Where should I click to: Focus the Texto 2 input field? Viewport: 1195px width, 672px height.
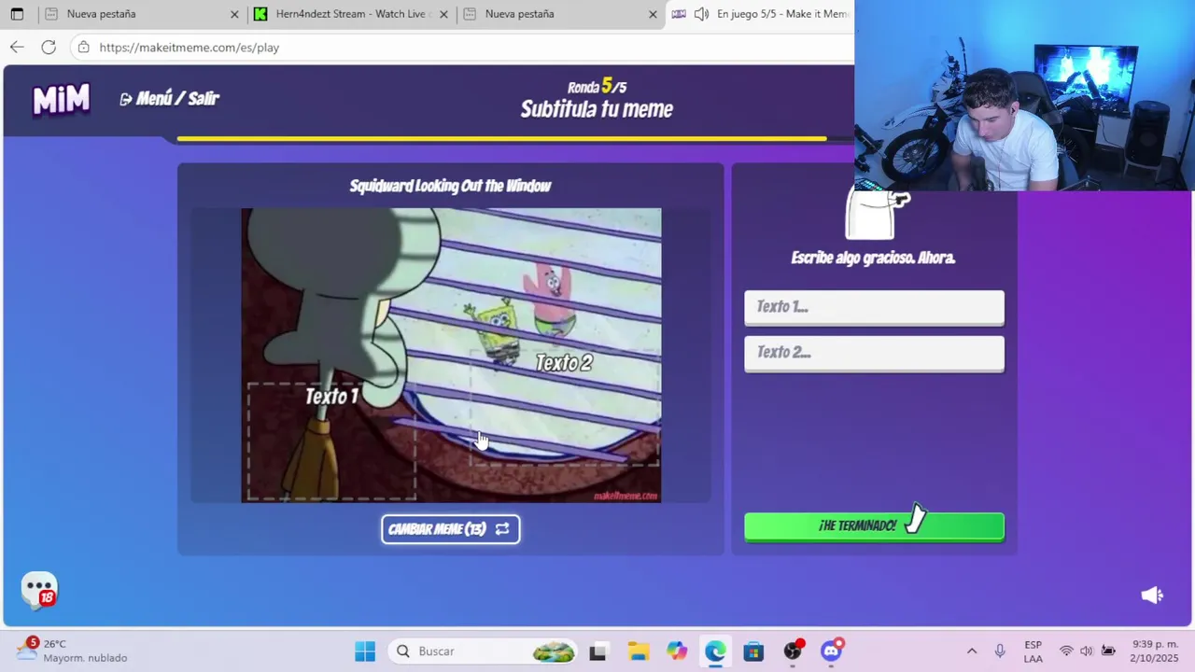click(x=874, y=353)
